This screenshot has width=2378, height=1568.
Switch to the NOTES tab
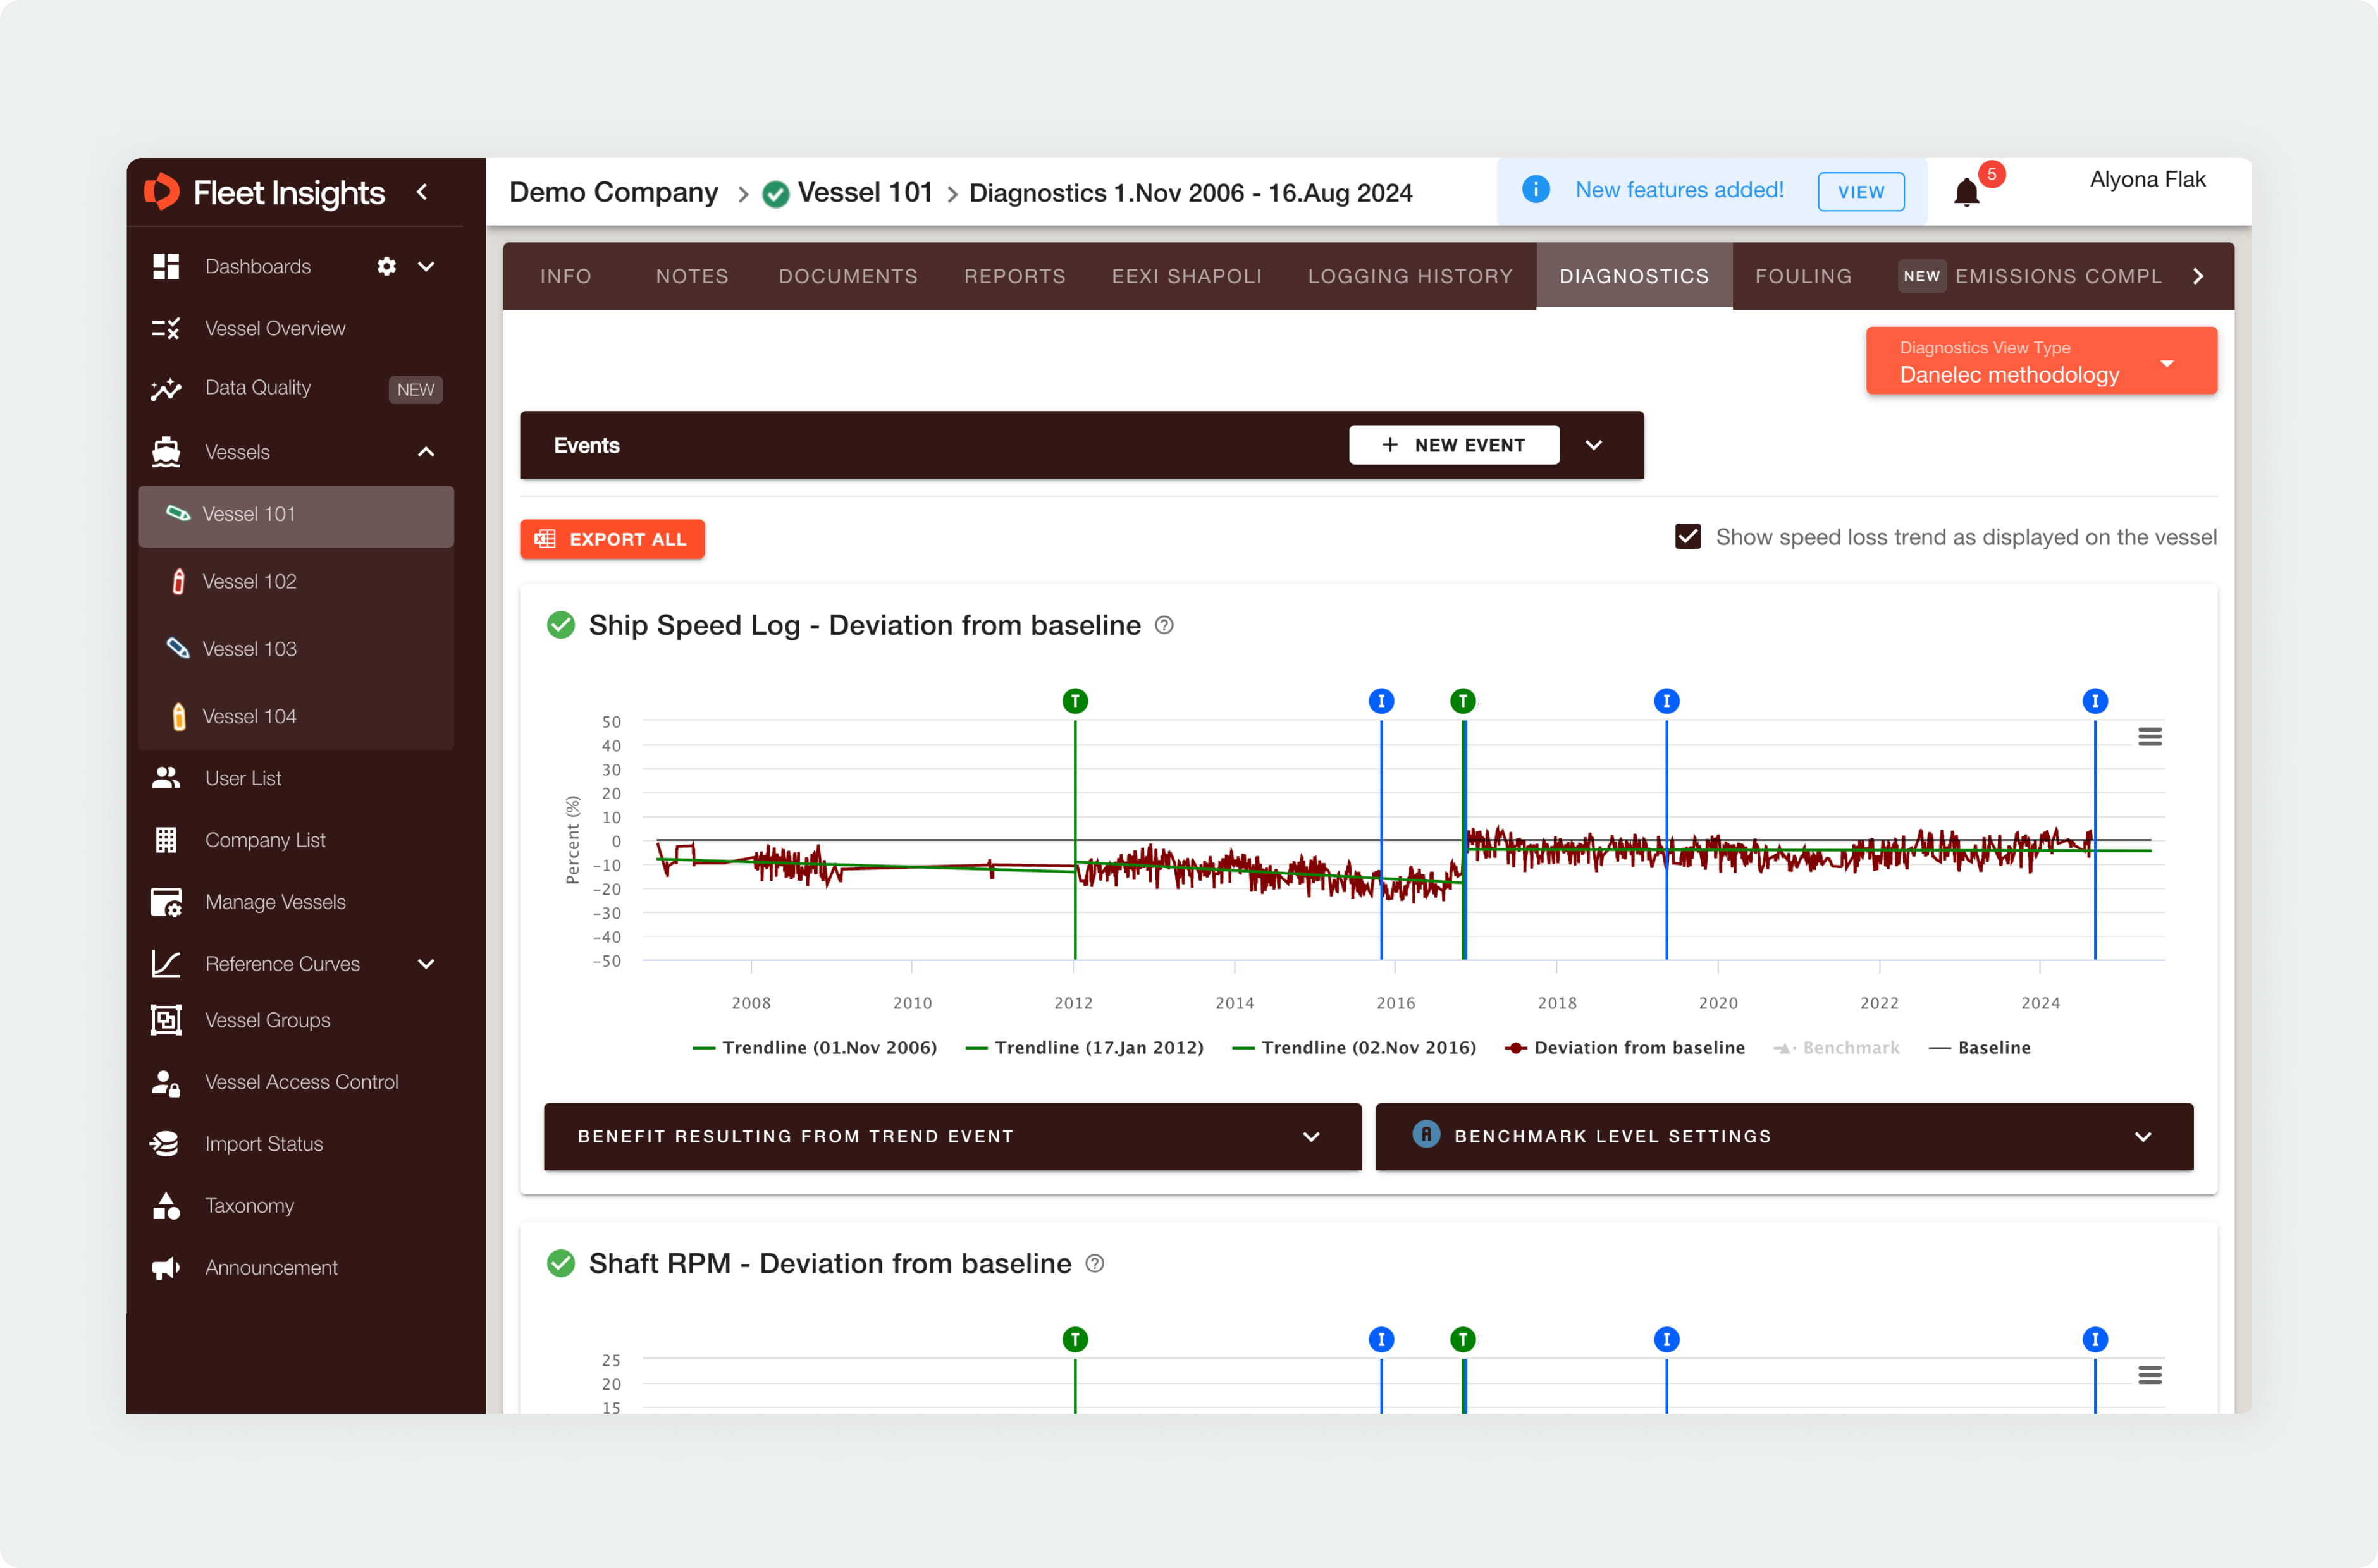(692, 276)
